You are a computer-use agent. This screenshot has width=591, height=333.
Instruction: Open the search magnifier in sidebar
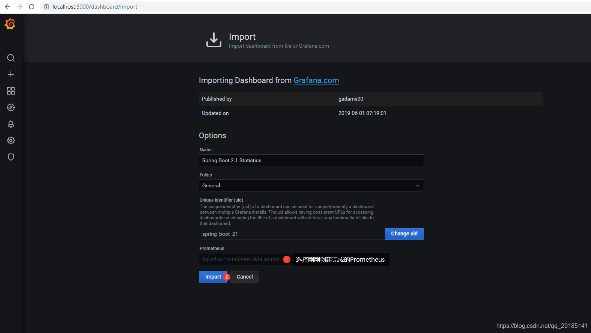(11, 58)
